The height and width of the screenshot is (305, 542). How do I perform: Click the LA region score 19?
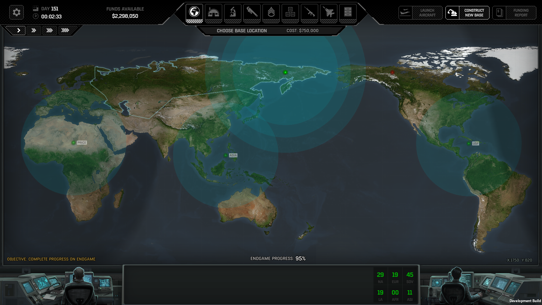[x=380, y=293]
